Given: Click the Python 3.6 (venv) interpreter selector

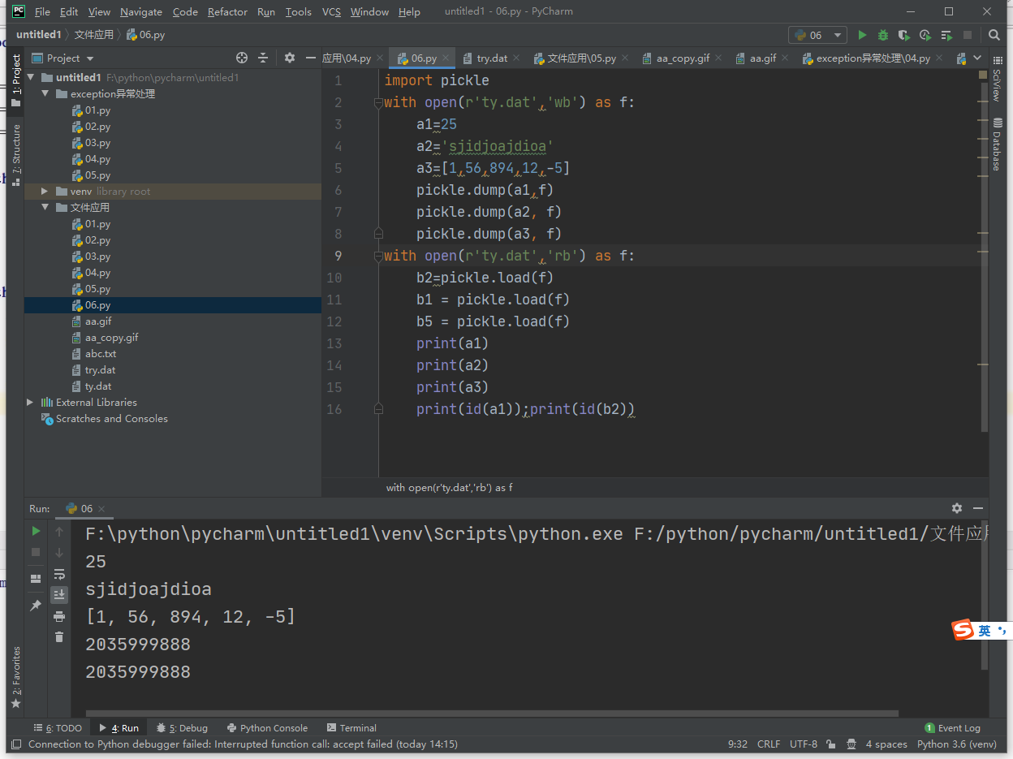Looking at the screenshot, I should coord(957,744).
